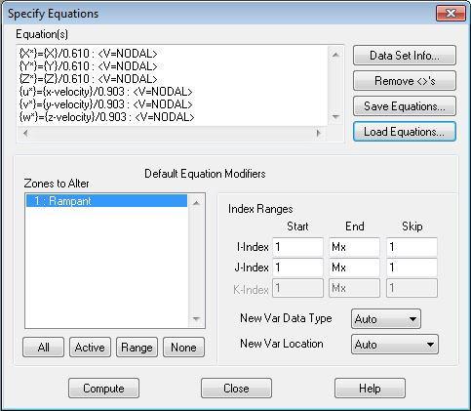The height and width of the screenshot is (411, 471).
Task: Click the Compute button
Action: coord(103,389)
